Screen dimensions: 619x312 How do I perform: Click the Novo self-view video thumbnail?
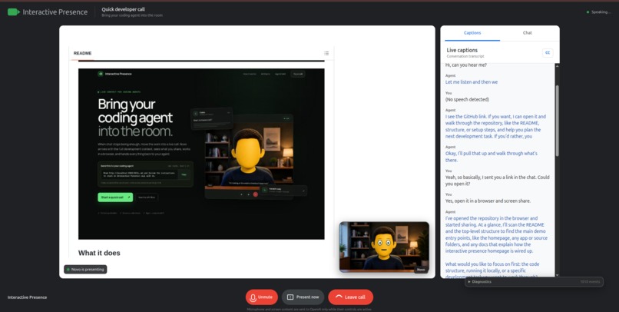point(384,247)
